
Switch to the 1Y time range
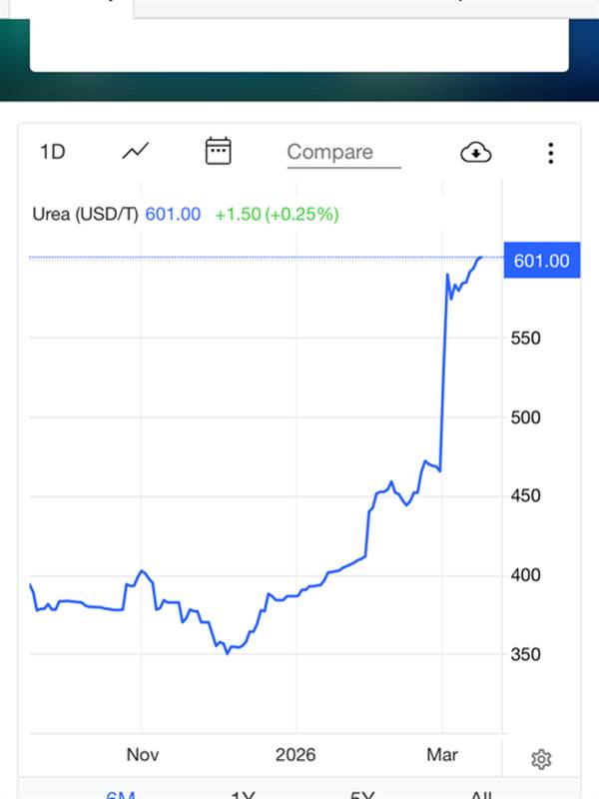[x=243, y=794]
